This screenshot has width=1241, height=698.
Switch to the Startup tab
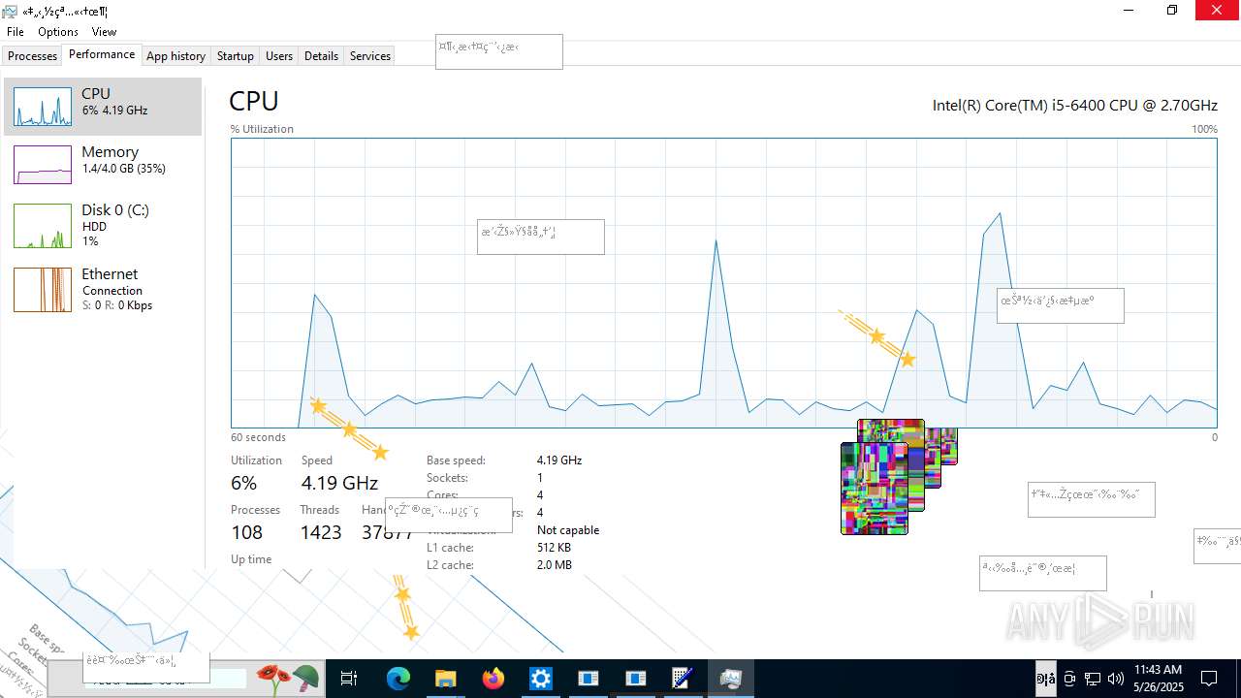(x=235, y=56)
